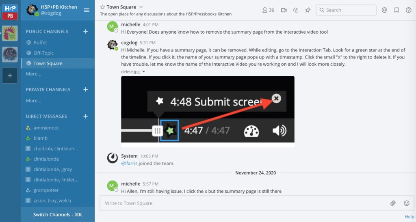View the 36 channel members
This screenshot has width=416, height=222.
coord(268,10)
